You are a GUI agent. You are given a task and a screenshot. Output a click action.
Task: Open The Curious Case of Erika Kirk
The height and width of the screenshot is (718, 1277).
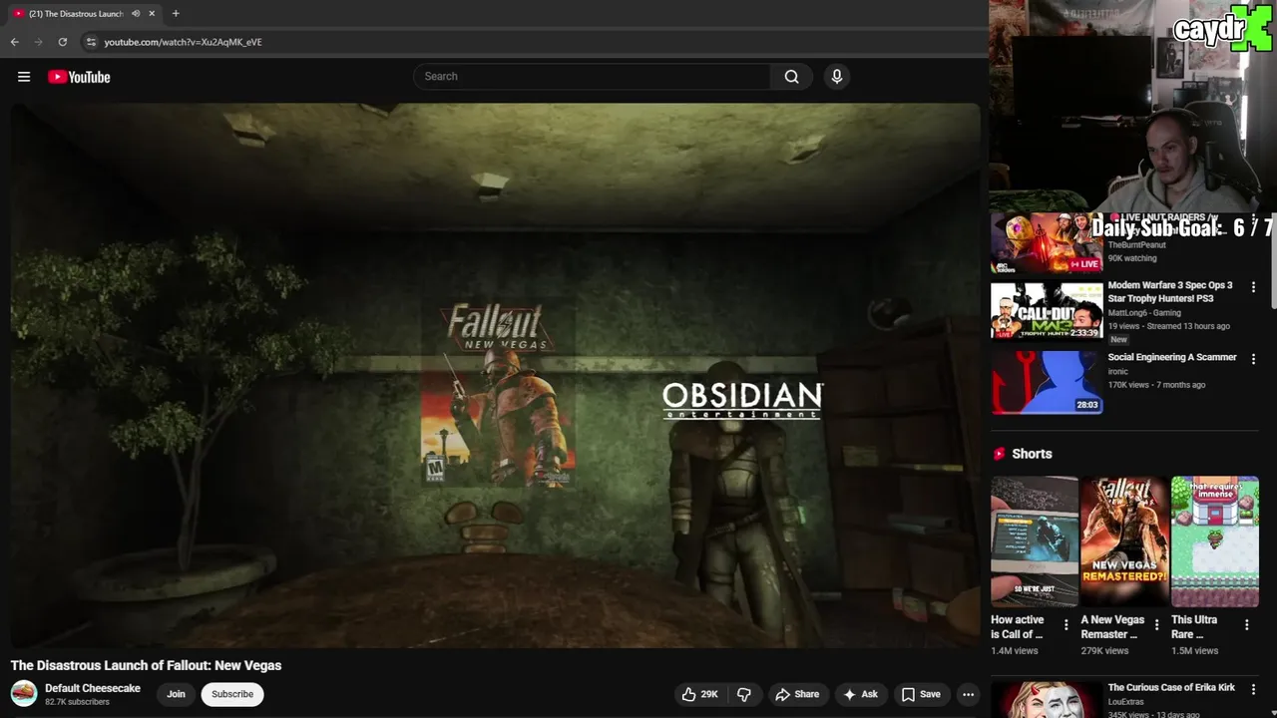click(1171, 687)
